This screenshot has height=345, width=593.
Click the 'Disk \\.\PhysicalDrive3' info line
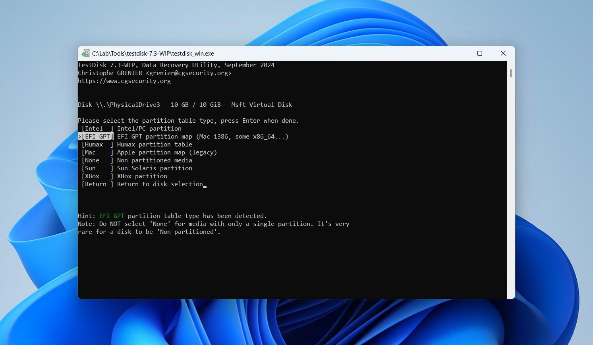(x=185, y=105)
